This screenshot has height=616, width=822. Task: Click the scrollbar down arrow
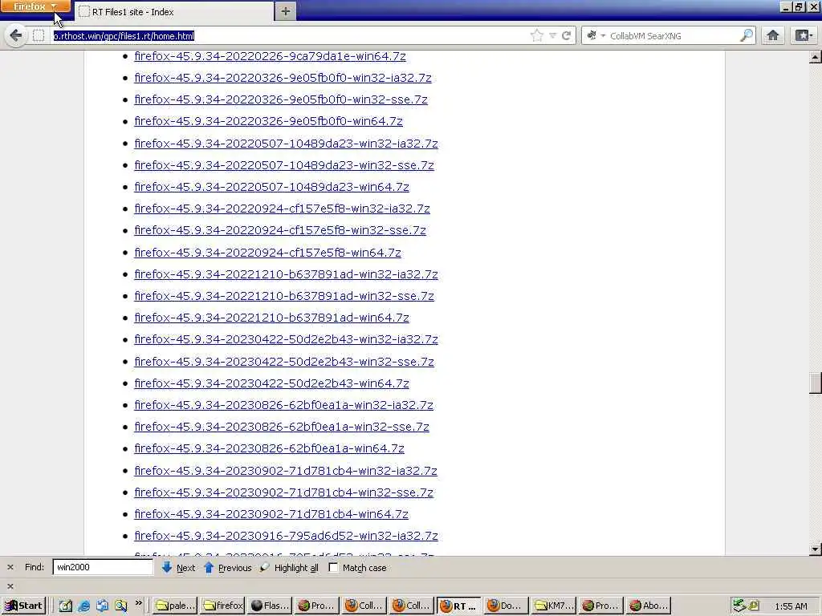[x=816, y=549]
